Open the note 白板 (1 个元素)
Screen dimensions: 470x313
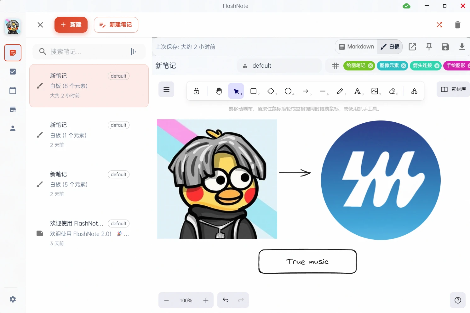pyautogui.click(x=89, y=135)
